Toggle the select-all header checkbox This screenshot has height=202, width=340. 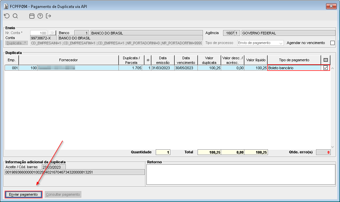(325, 60)
